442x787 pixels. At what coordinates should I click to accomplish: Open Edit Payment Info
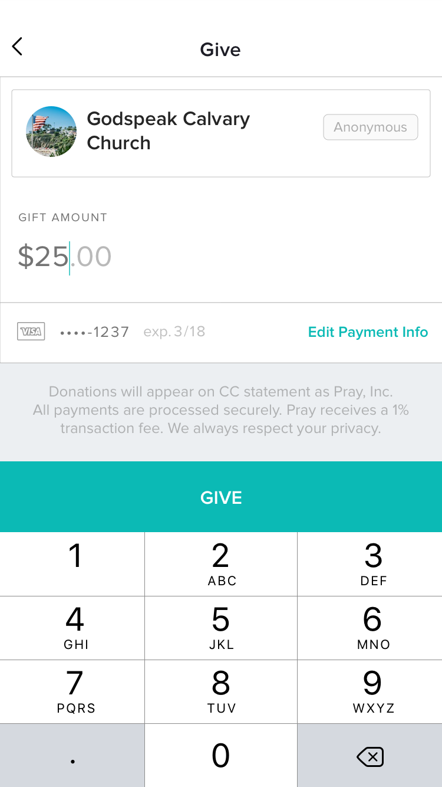pos(368,332)
